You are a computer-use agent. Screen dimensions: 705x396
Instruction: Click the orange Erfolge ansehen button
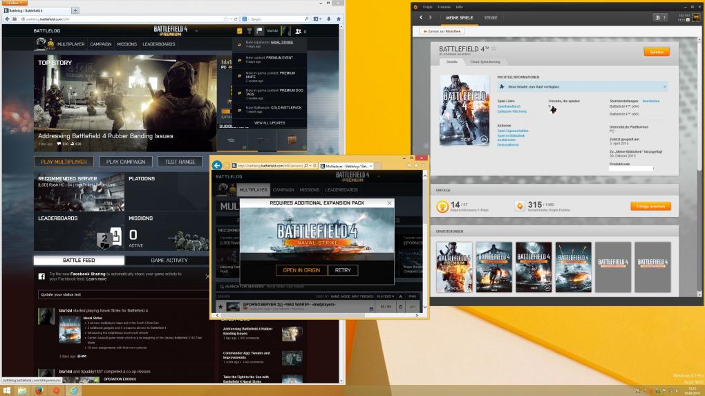(x=650, y=207)
